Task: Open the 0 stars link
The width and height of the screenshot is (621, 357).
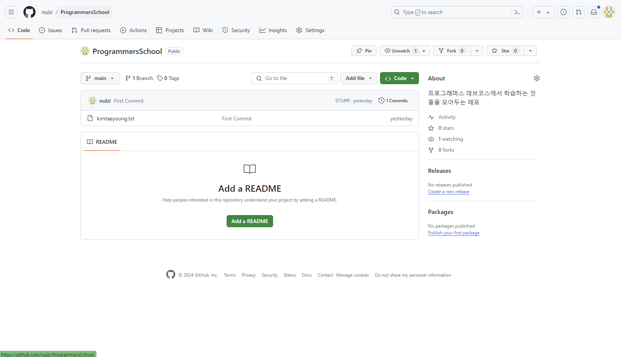Action: click(x=441, y=128)
